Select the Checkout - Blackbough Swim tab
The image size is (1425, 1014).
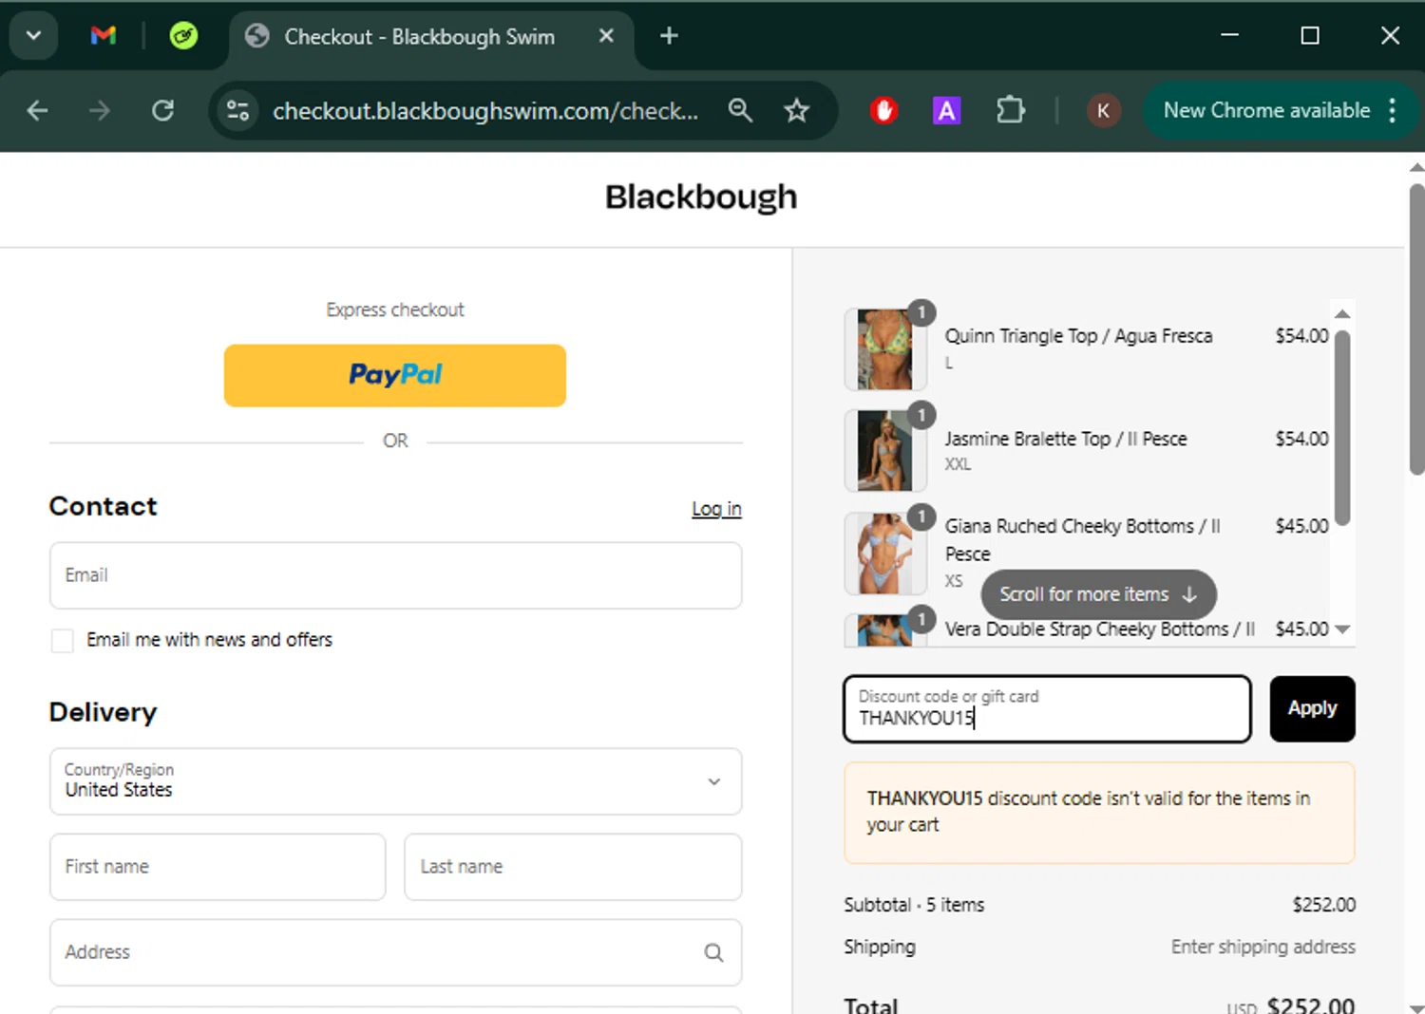(431, 37)
